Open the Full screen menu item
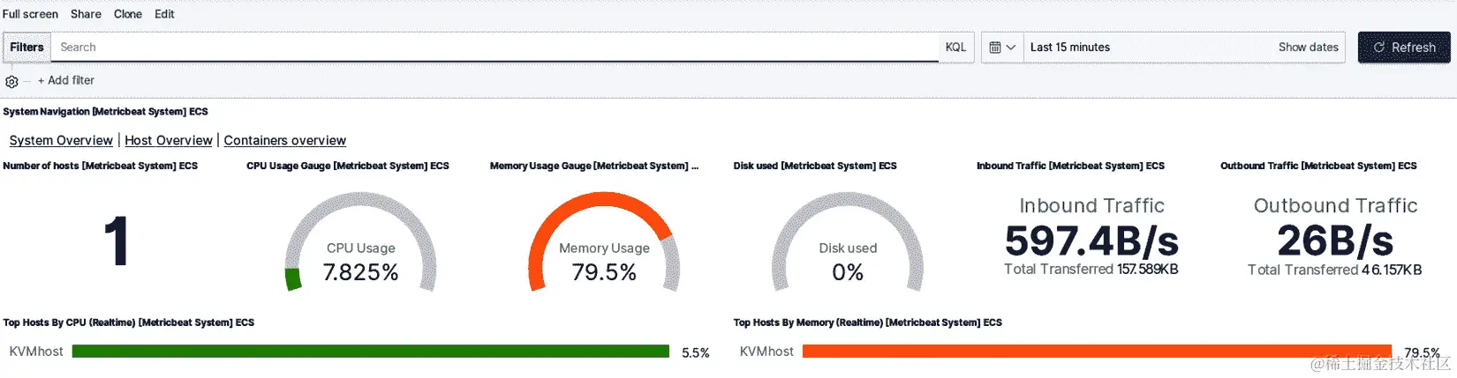The image size is (1457, 378). 30,14
